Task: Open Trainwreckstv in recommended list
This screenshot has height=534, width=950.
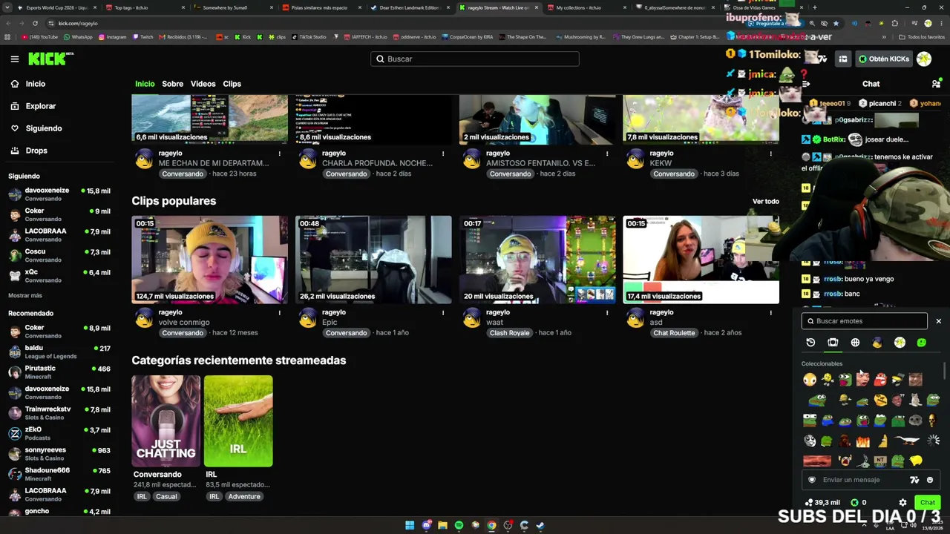Action: [x=59, y=413]
